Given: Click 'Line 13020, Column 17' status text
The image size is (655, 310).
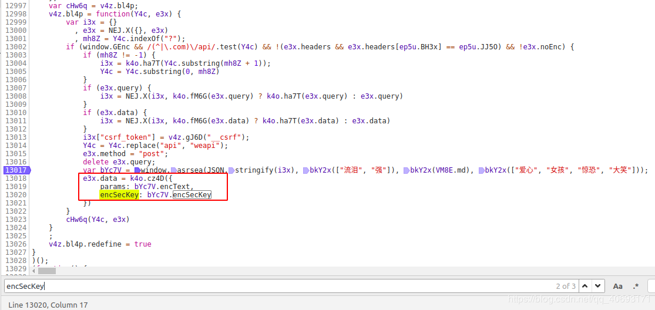Looking at the screenshot, I should click(x=48, y=305).
